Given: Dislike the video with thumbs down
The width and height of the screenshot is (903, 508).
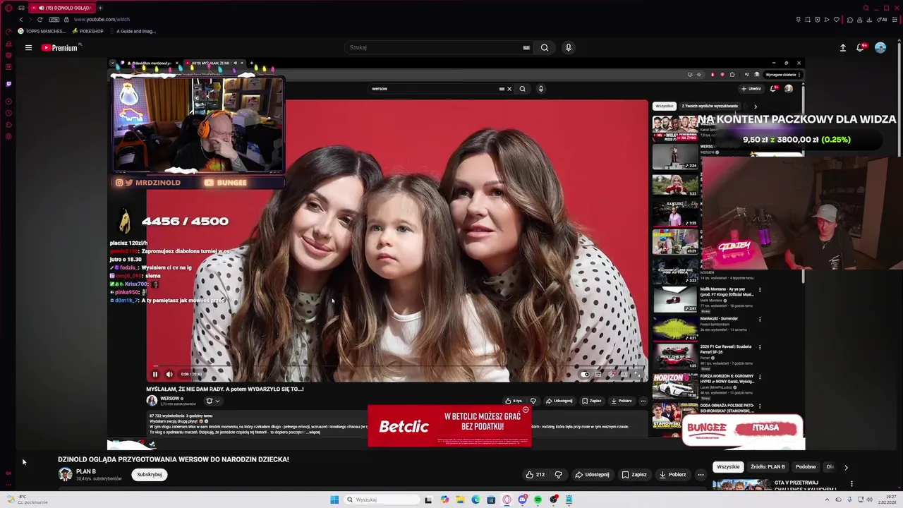Looking at the screenshot, I should [x=558, y=475].
